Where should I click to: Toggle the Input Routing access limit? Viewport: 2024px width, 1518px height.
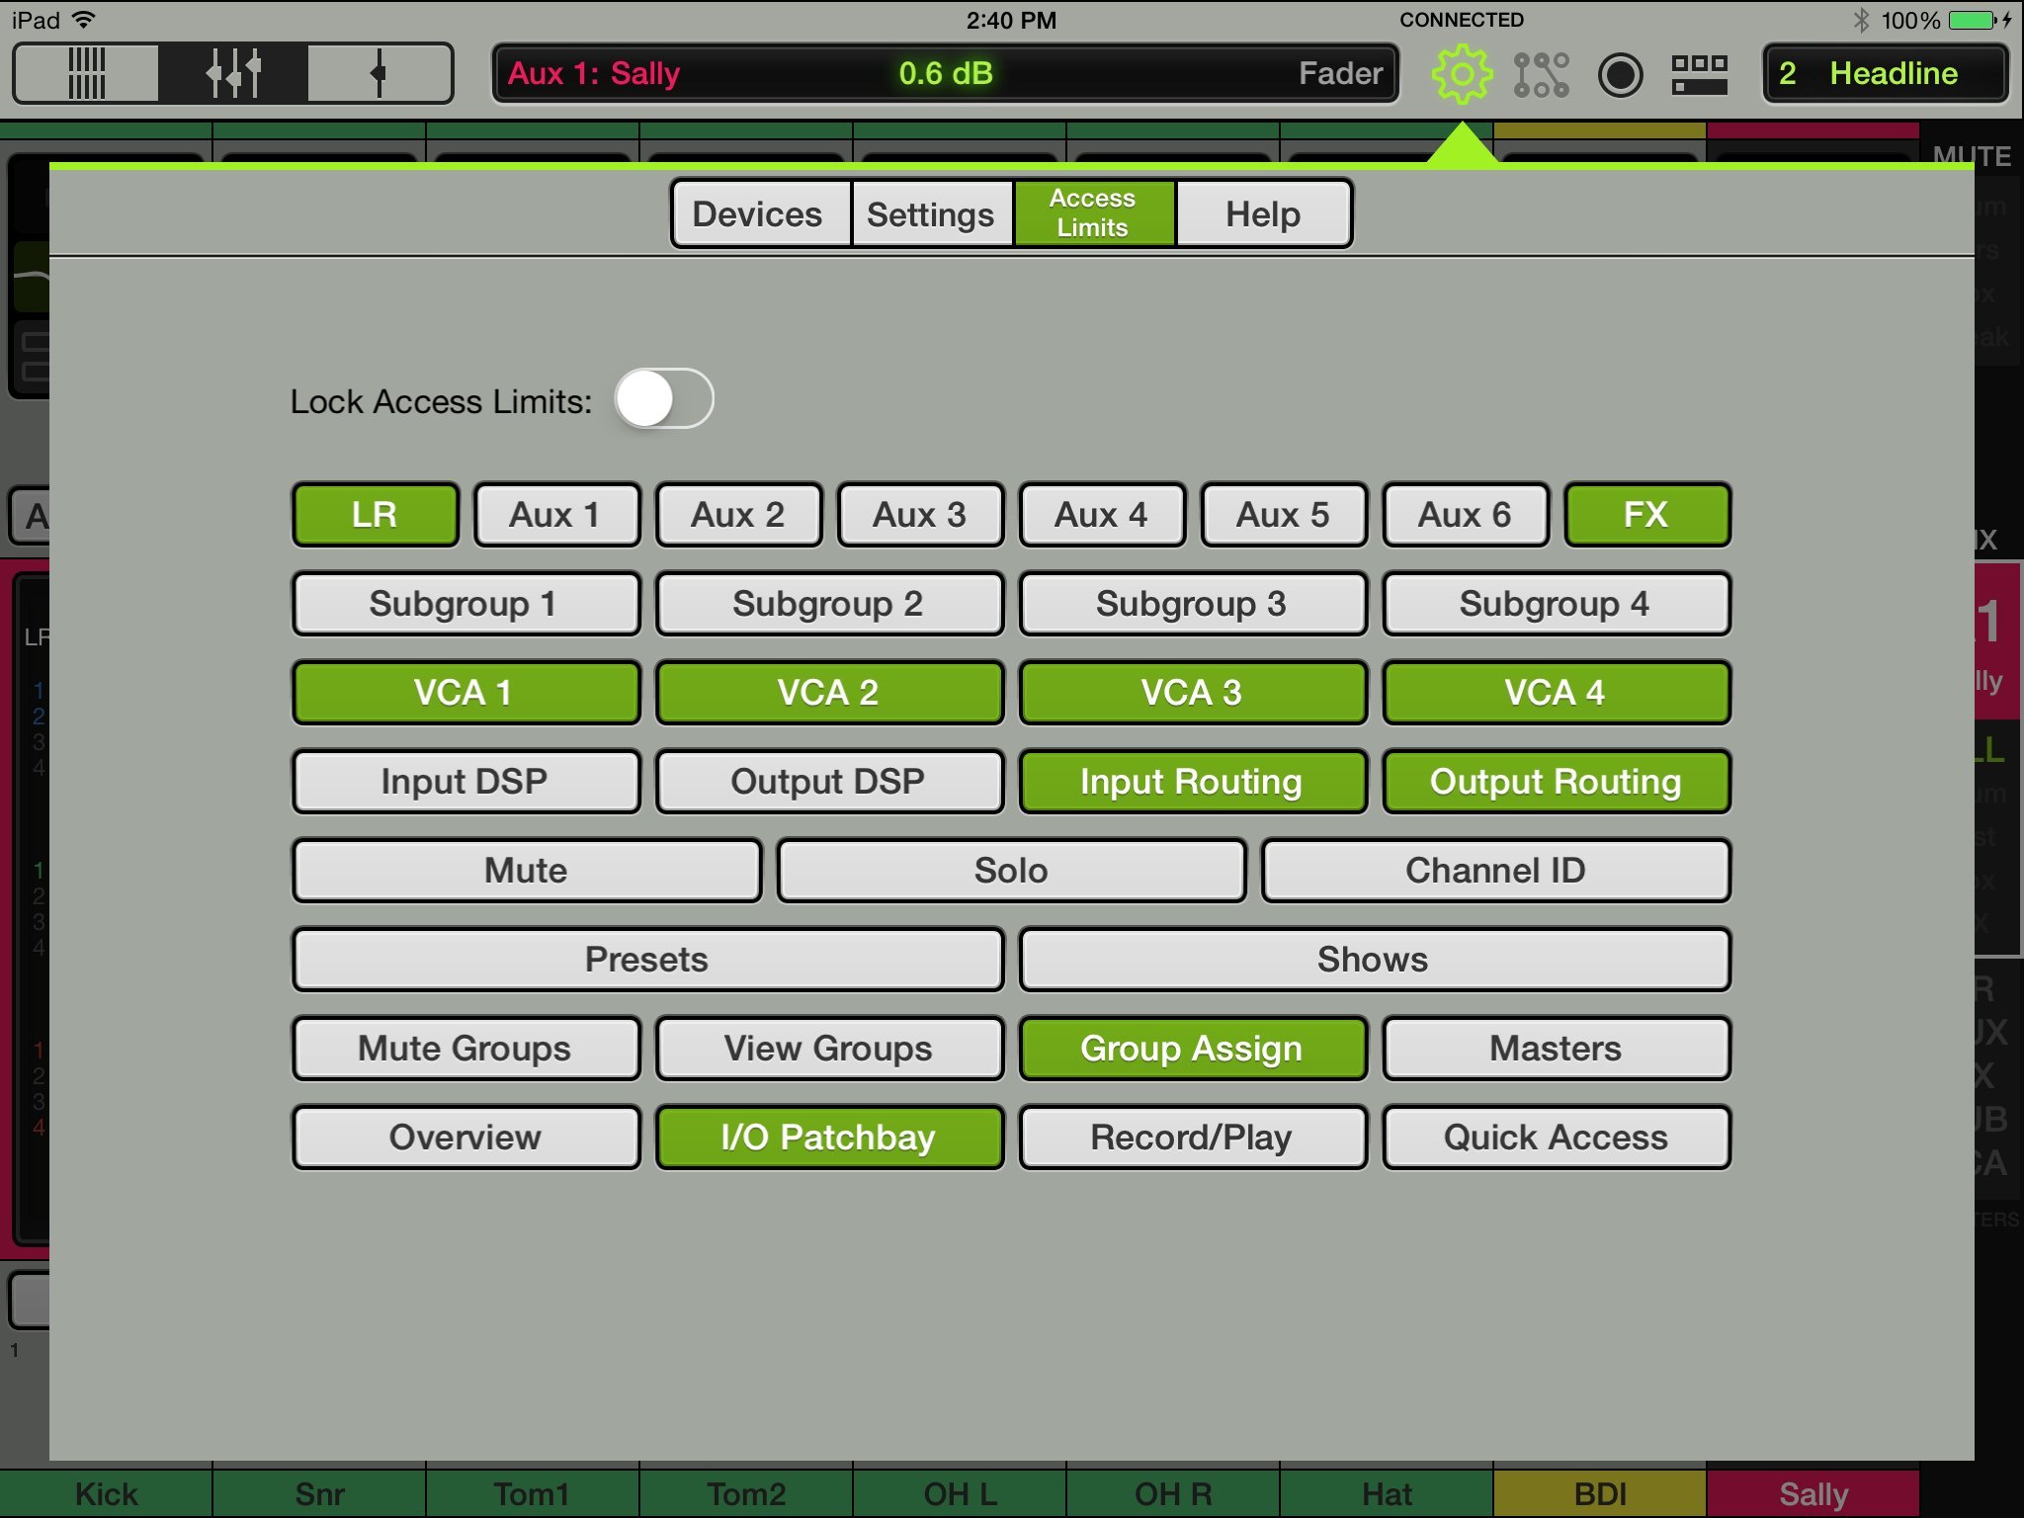pos(1191,782)
